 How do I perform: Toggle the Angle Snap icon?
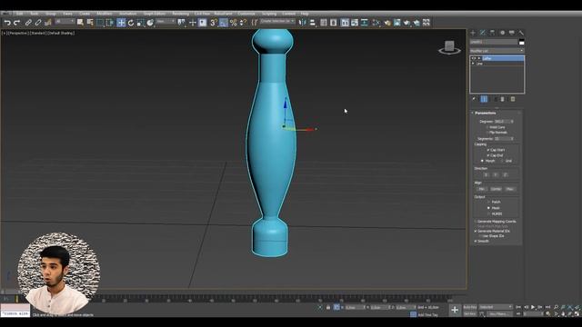[223, 23]
